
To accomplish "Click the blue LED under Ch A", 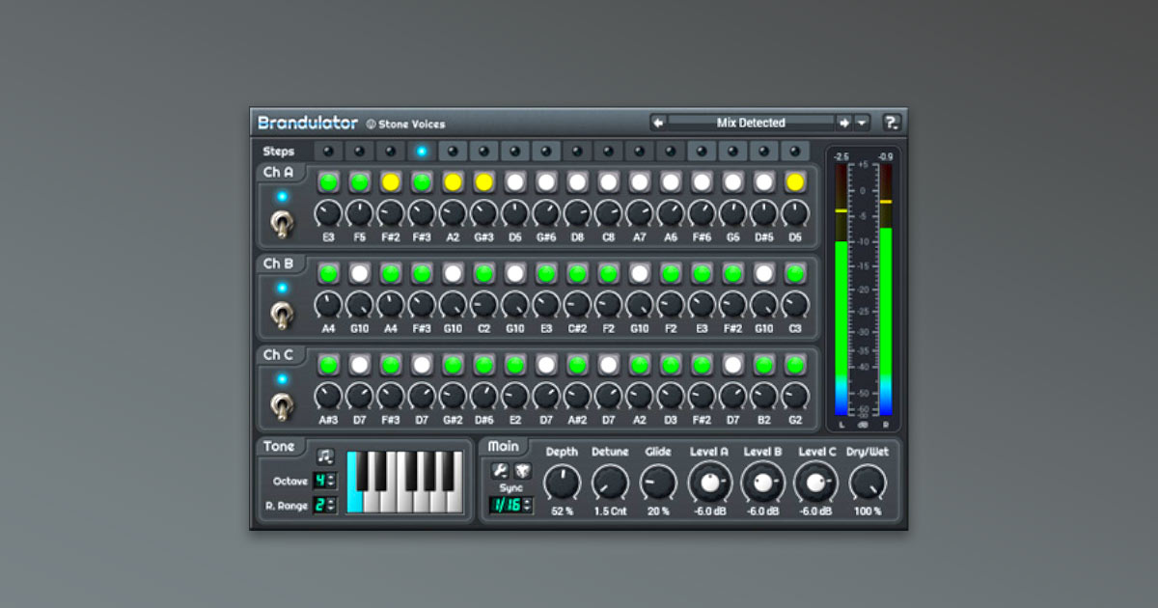I will click(282, 197).
